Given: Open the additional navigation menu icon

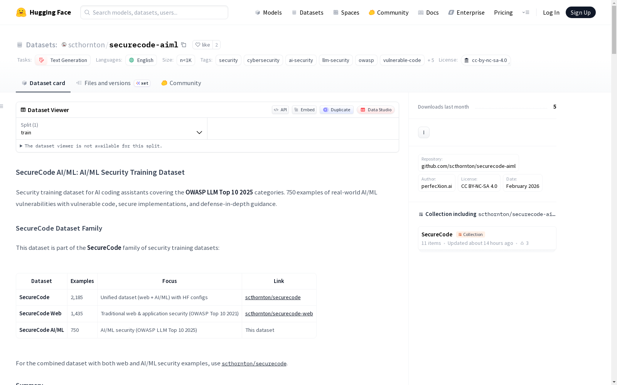Looking at the screenshot, I should (x=526, y=12).
